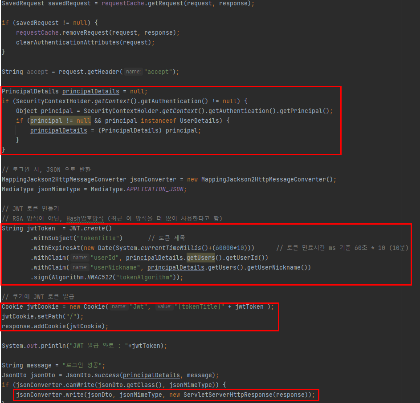420x403 pixels.
Task: Click the .withExpiresAt(new Date(...)) call
Action: tap(142, 248)
